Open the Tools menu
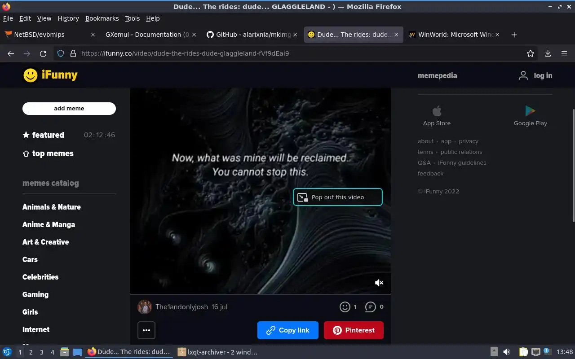Image resolution: width=575 pixels, height=359 pixels. 133,18
